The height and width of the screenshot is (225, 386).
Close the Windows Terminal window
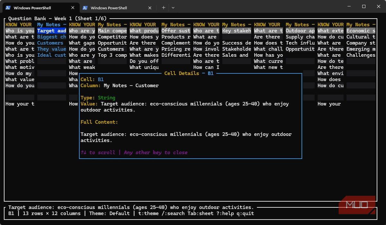click(378, 6)
